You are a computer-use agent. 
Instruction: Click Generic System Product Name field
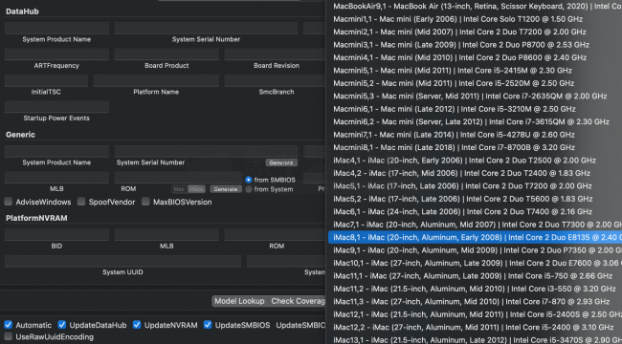tap(56, 151)
